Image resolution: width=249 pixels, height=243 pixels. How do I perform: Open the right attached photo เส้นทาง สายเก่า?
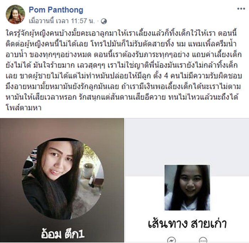pyautogui.click(x=187, y=180)
